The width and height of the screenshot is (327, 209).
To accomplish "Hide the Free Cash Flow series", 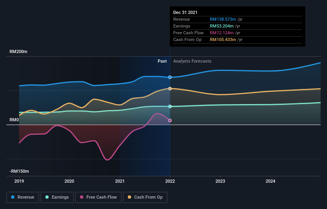I will (x=98, y=197).
